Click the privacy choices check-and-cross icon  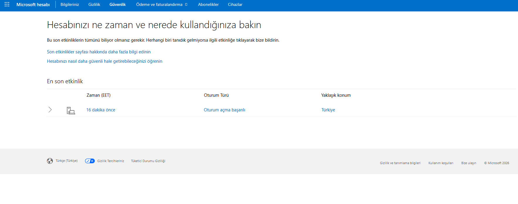coord(90,161)
